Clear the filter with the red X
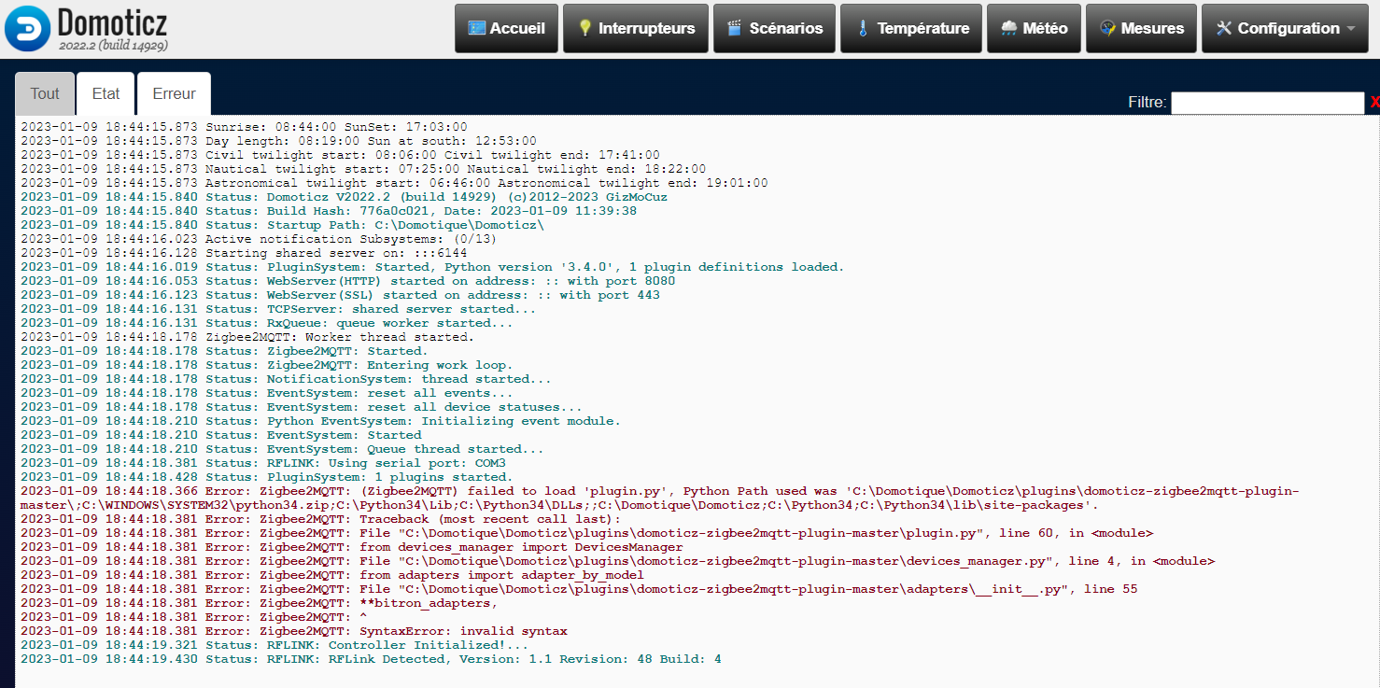The image size is (1380, 688). point(1374,103)
